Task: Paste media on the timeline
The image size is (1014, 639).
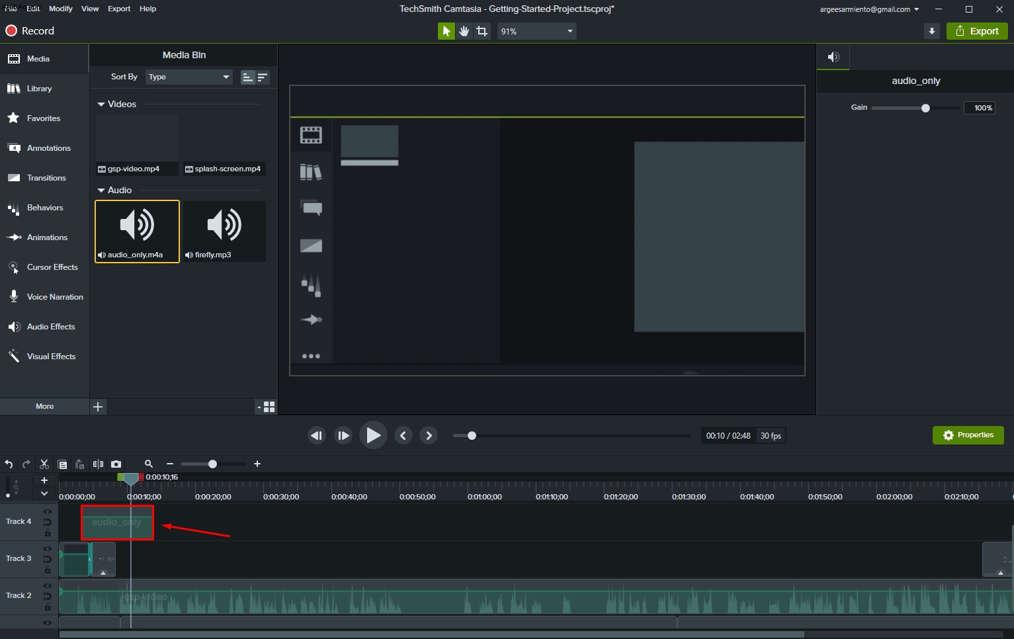Action: pos(79,464)
